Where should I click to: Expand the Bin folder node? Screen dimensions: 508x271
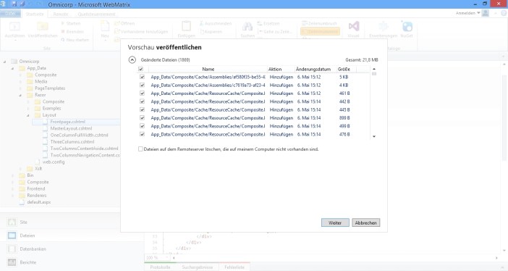tap(12, 175)
